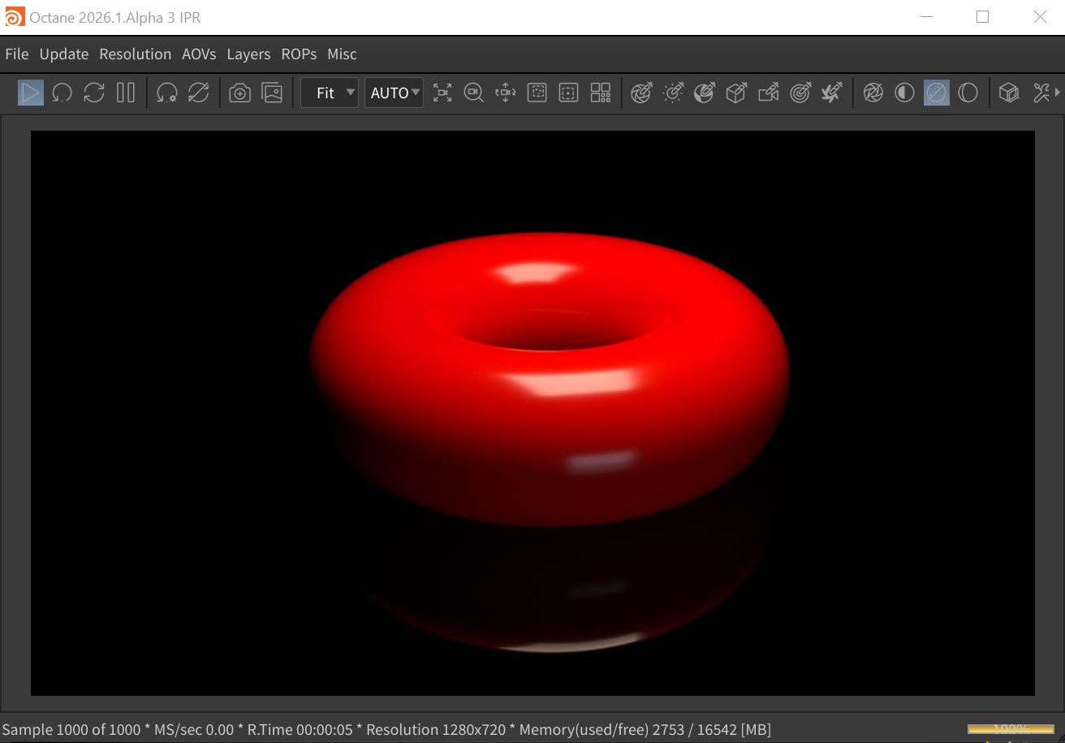
Task: Pause the render with the pause icon
Action: point(126,93)
